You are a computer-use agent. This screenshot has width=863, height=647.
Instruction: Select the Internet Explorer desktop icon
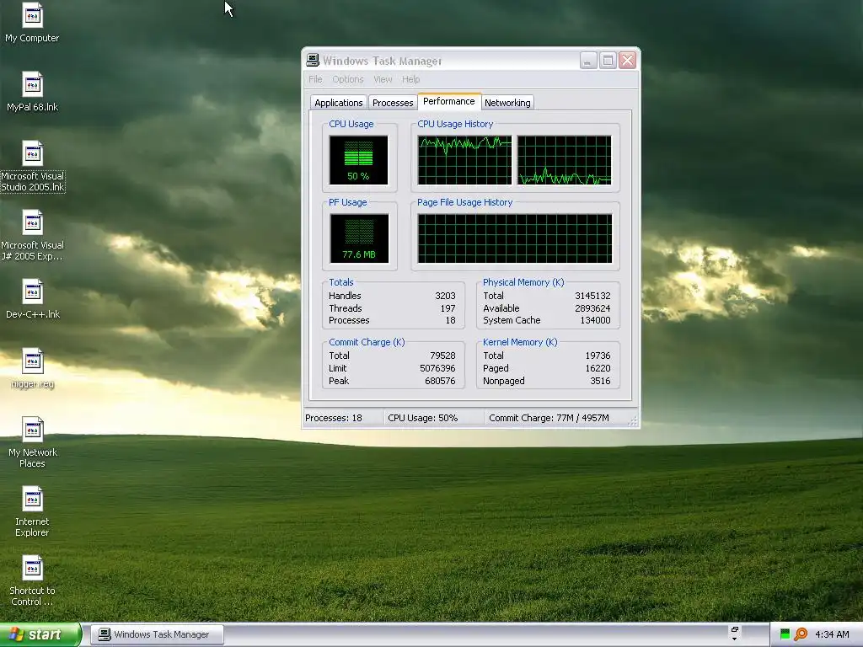(33, 512)
